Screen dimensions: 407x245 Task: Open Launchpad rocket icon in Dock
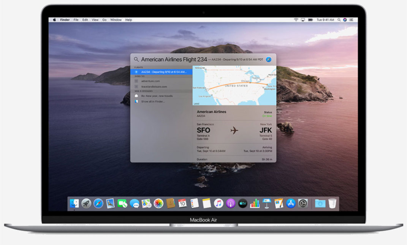tap(86, 204)
